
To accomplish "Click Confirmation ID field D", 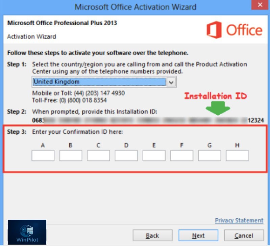I will (126, 156).
